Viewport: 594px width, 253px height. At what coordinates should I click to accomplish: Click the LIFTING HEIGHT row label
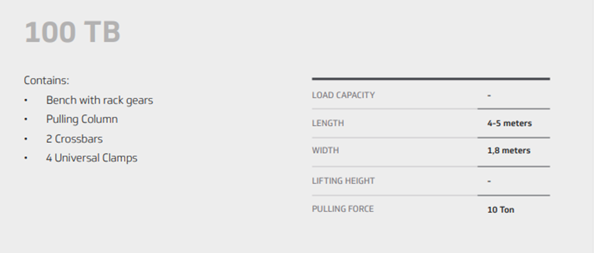point(343,181)
